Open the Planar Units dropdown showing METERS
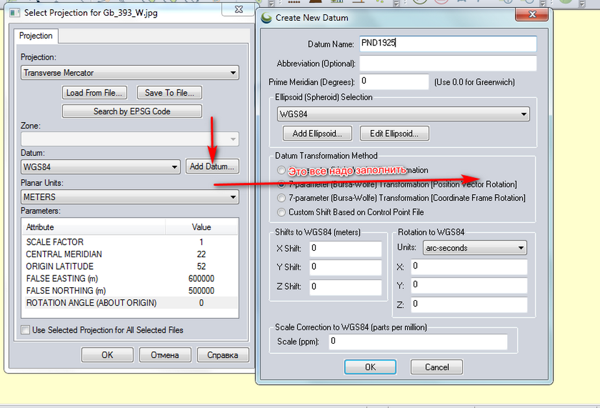This screenshot has width=600, height=408. pos(130,197)
